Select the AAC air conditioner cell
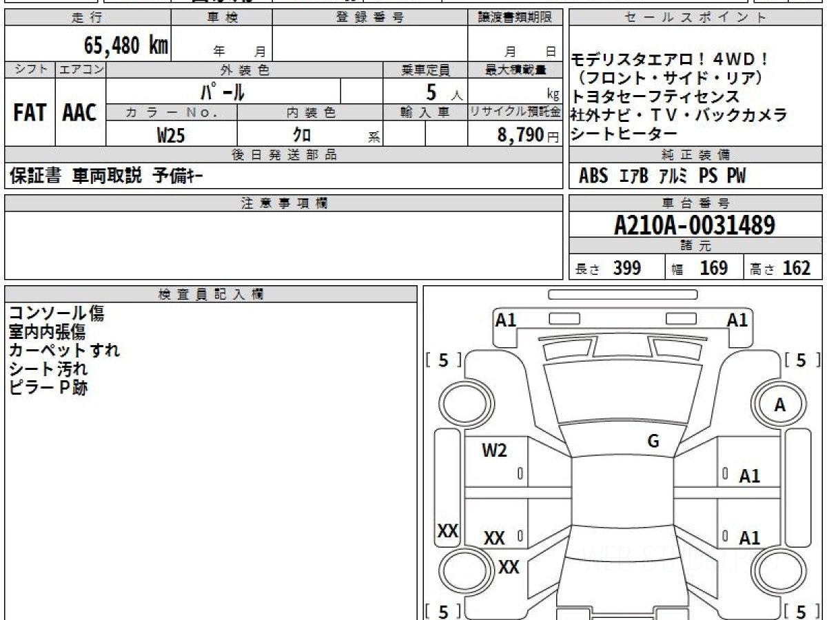The width and height of the screenshot is (827, 620). pos(80,113)
